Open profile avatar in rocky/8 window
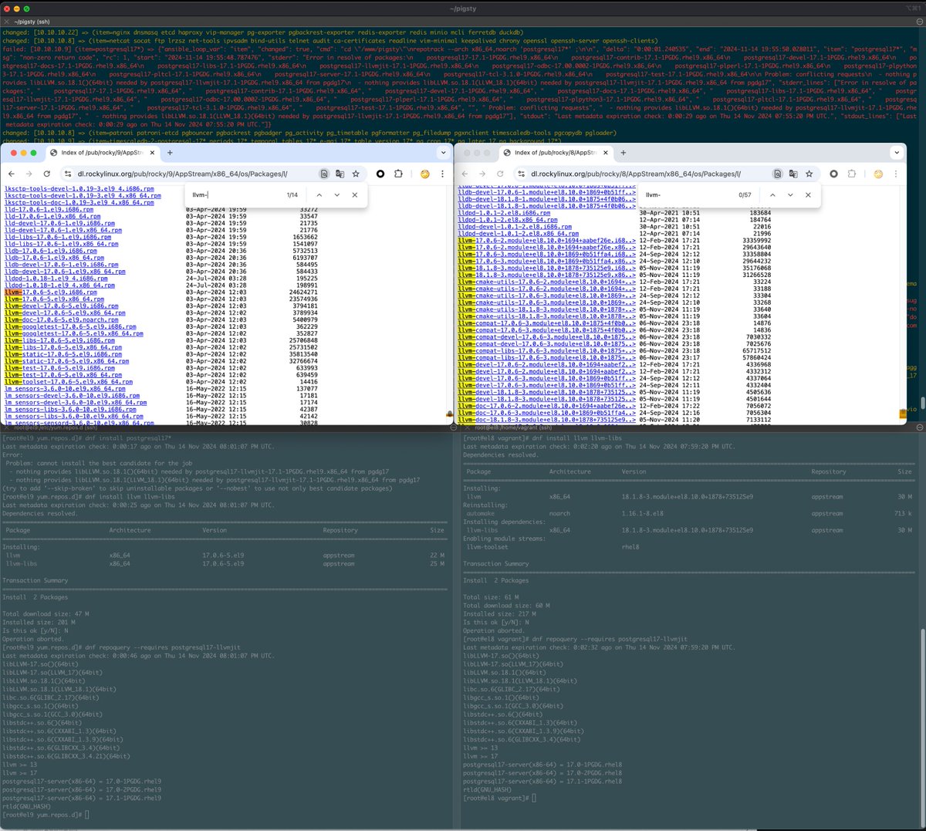 878,174
